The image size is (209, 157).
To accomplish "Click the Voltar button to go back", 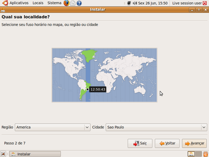I will [x=167, y=143].
